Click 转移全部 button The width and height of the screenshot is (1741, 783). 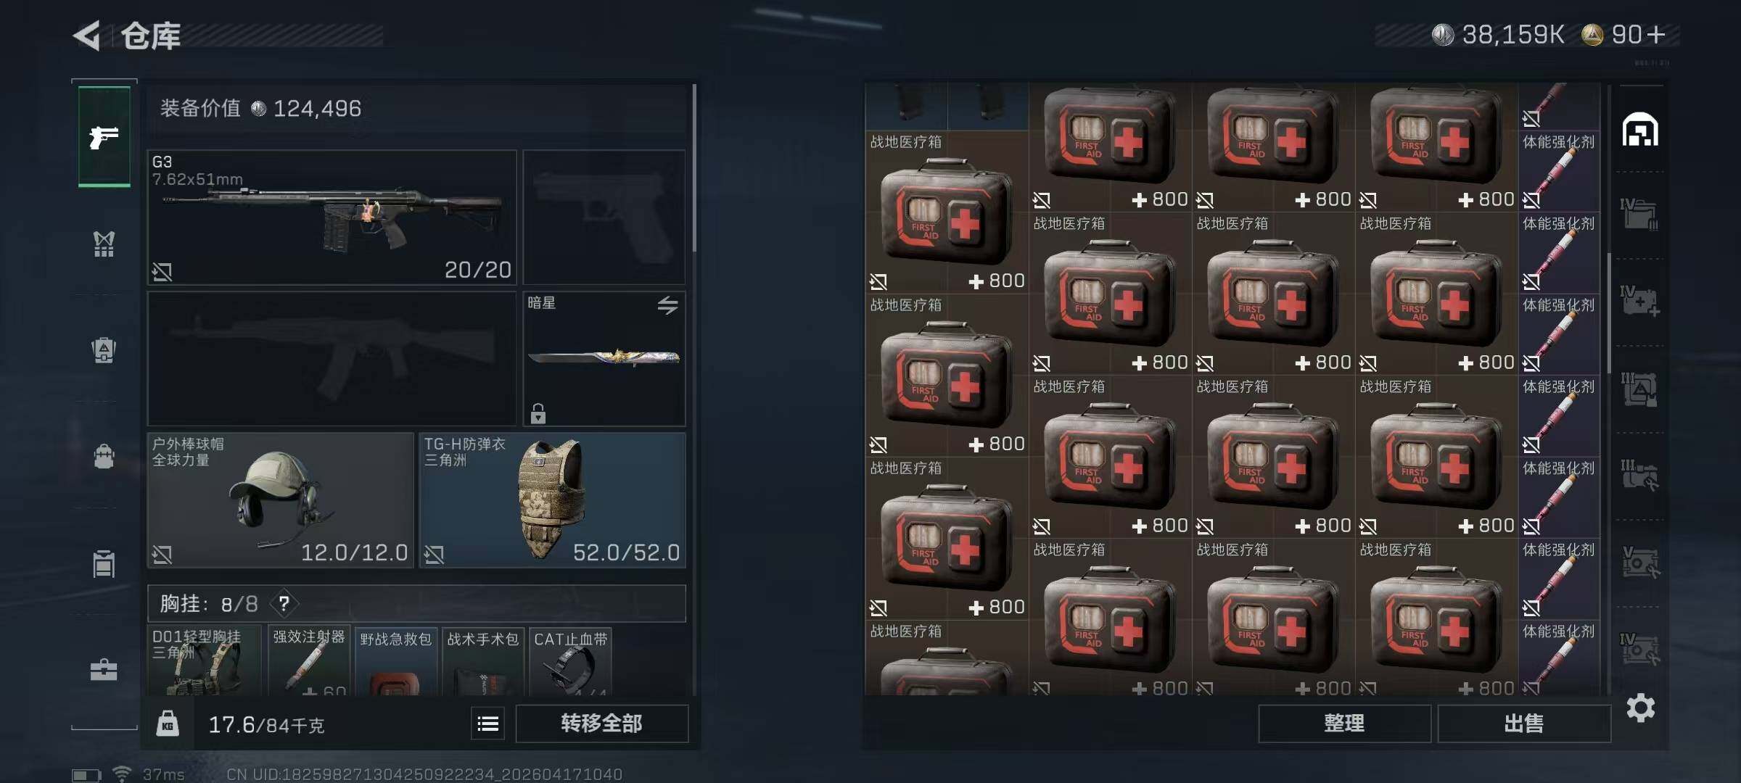click(601, 724)
